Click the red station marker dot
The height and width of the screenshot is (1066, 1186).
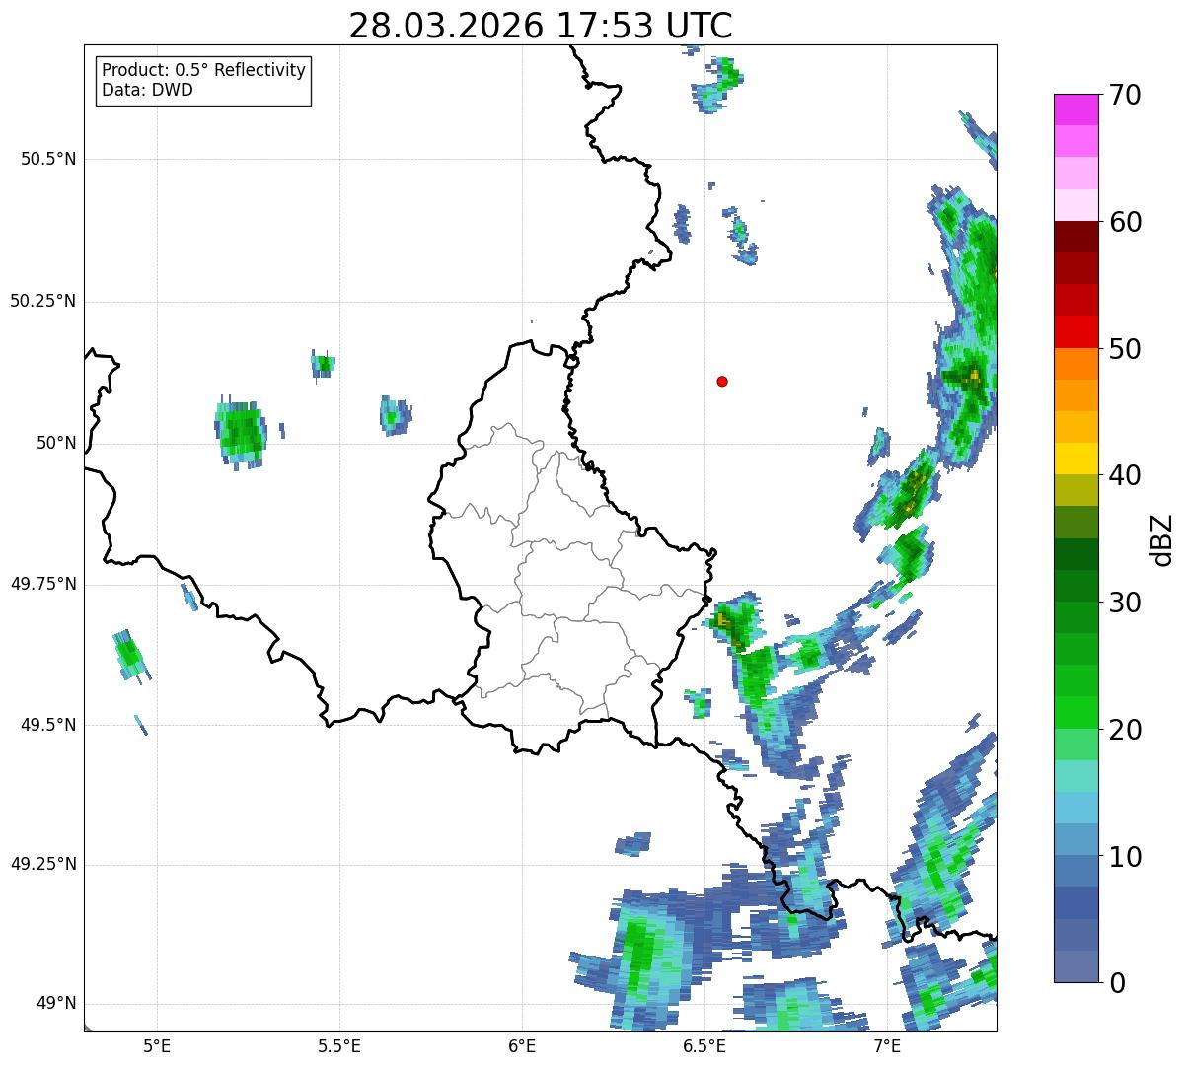click(x=722, y=381)
